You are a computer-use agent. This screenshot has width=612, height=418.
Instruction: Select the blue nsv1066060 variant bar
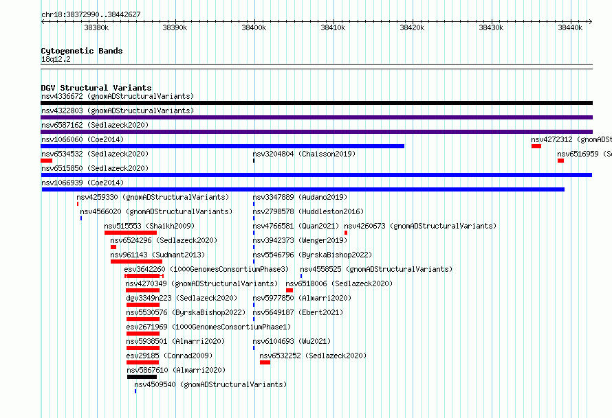[x=223, y=146]
